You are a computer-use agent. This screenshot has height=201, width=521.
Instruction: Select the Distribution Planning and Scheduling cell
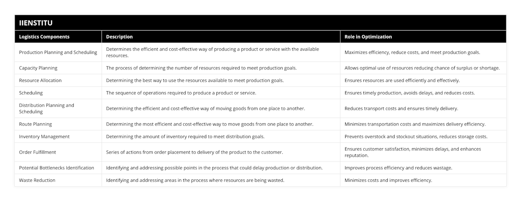[x=46, y=108]
